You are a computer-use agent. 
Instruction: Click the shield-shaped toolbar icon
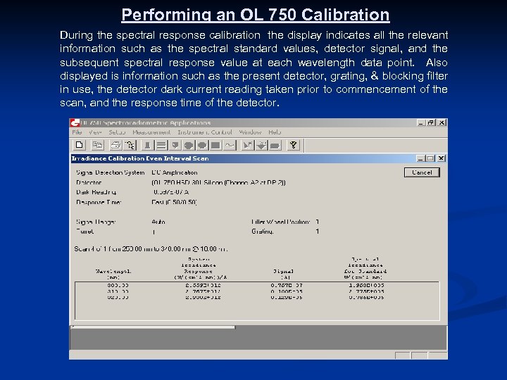[175, 146]
